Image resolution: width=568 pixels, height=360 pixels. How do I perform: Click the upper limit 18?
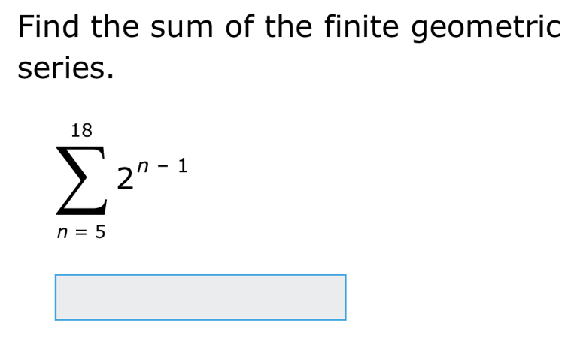click(80, 130)
